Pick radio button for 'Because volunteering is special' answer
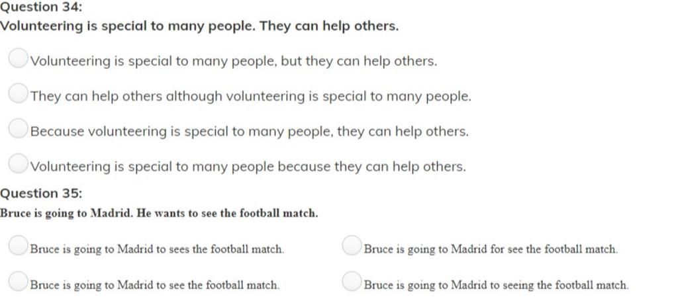 (18, 128)
